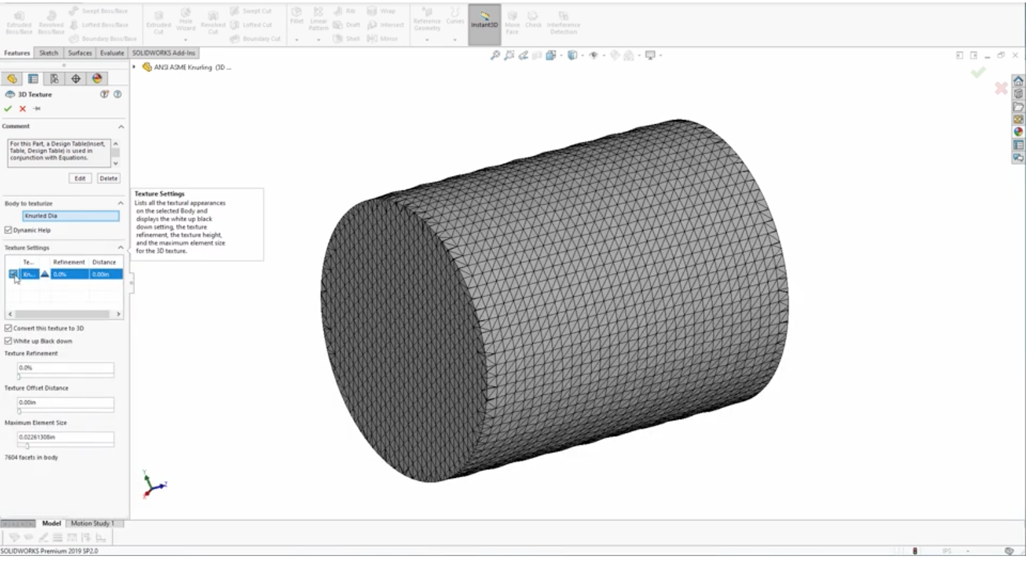This screenshot has width=1026, height=561.
Task: Pin the 3D Texture PropertyManager open
Action: point(37,109)
